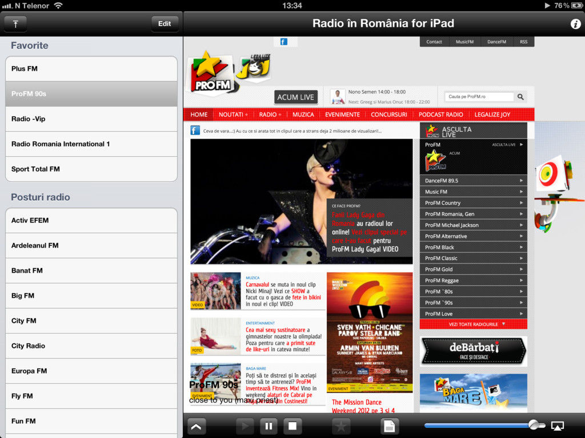The height and width of the screenshot is (438, 585).
Task: Select the Ardeleanul FM station
Action: [x=91, y=245]
